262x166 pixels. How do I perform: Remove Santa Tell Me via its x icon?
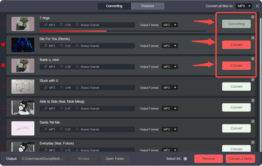pyautogui.click(x=253, y=121)
